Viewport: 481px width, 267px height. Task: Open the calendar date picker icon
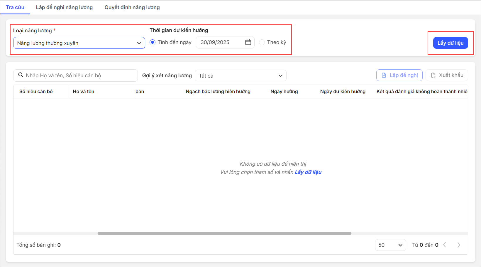pyautogui.click(x=248, y=42)
